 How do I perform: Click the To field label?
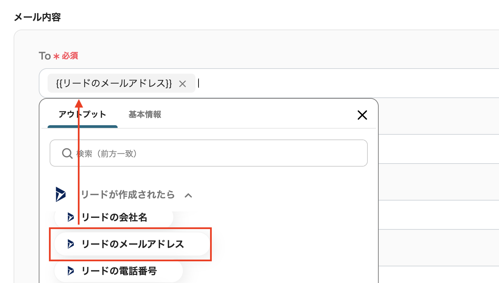coord(45,56)
